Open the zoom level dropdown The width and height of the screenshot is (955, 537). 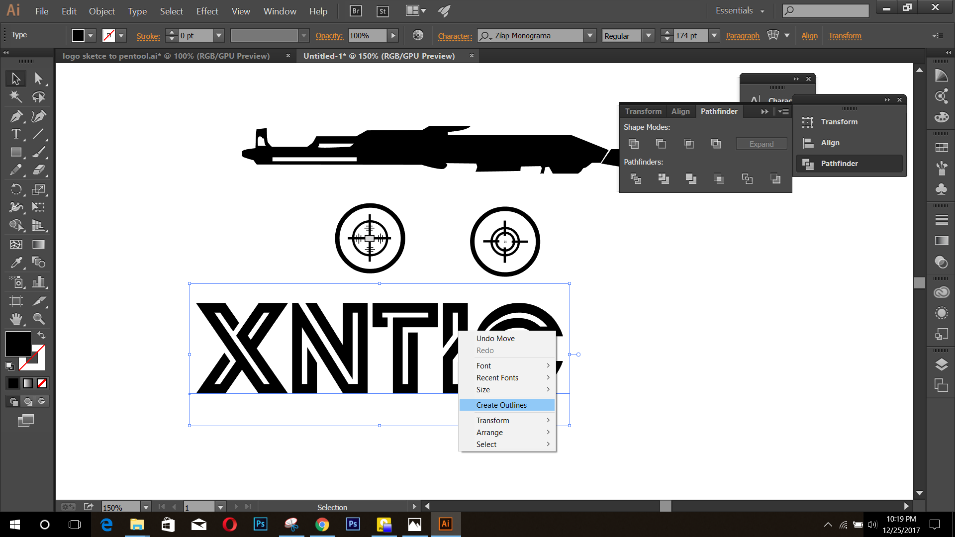(x=146, y=507)
